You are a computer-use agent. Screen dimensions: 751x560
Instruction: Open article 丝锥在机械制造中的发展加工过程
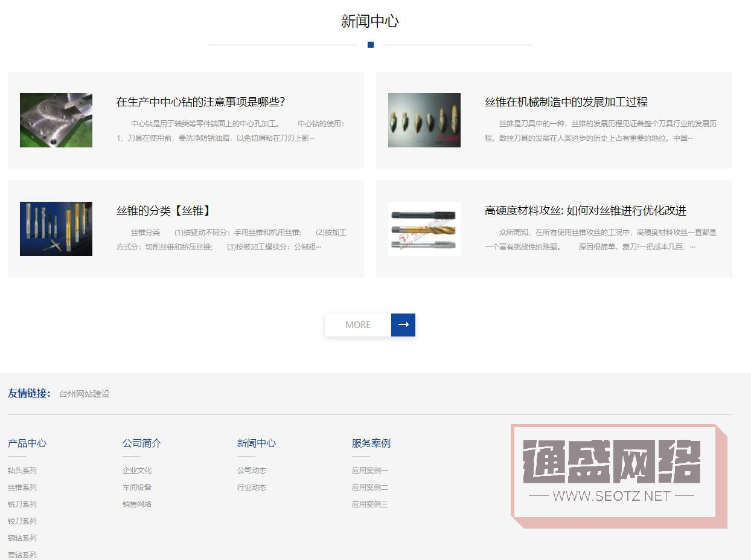(566, 102)
